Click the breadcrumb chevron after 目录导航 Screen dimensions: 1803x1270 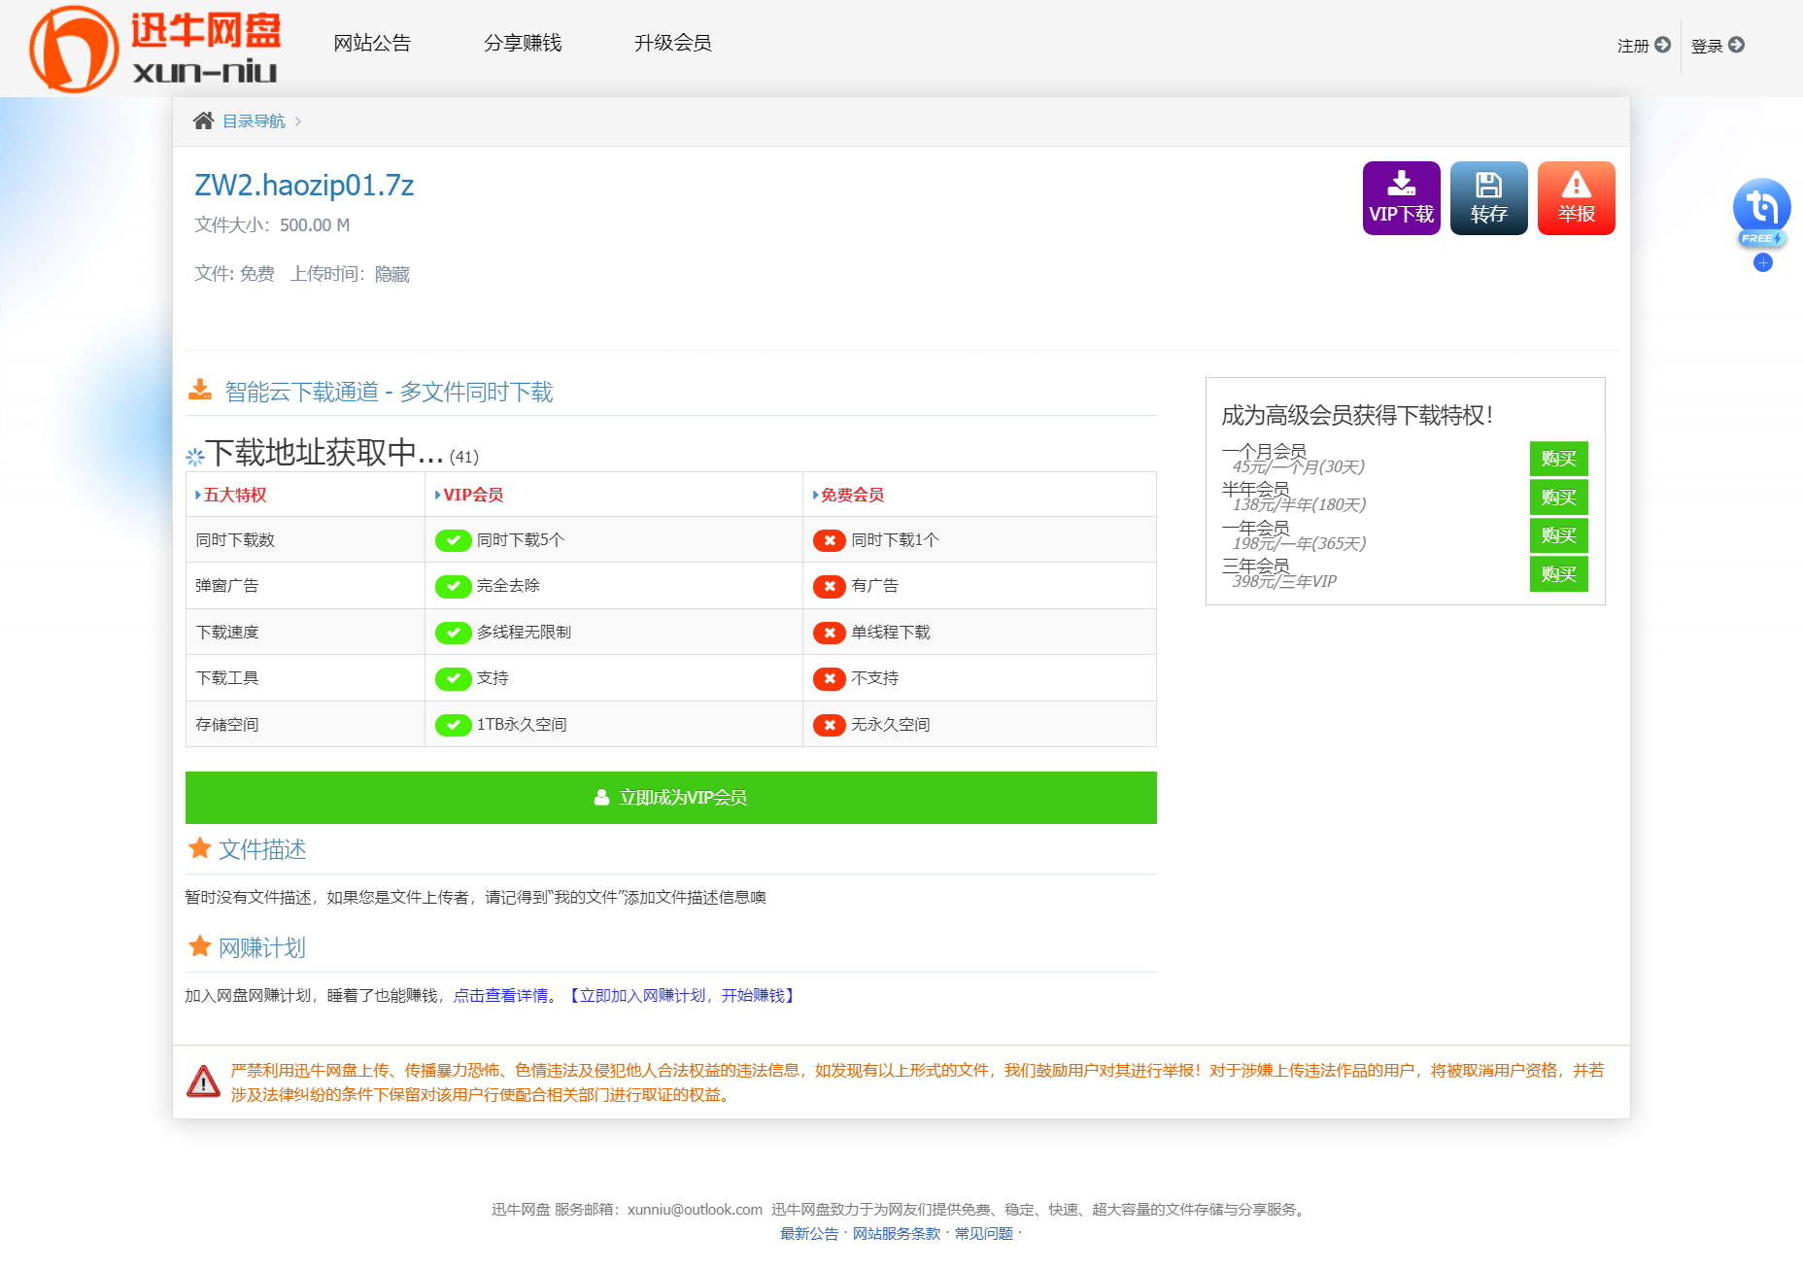[x=298, y=121]
